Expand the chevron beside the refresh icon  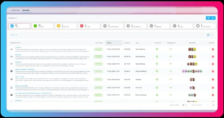212,35
